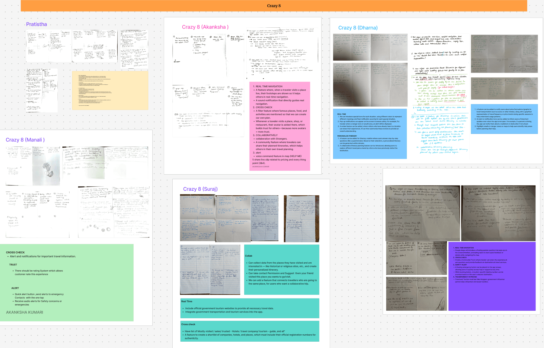544x348 pixels.
Task: Click "A community feature where travelers can" bullet
Action: coord(278,142)
